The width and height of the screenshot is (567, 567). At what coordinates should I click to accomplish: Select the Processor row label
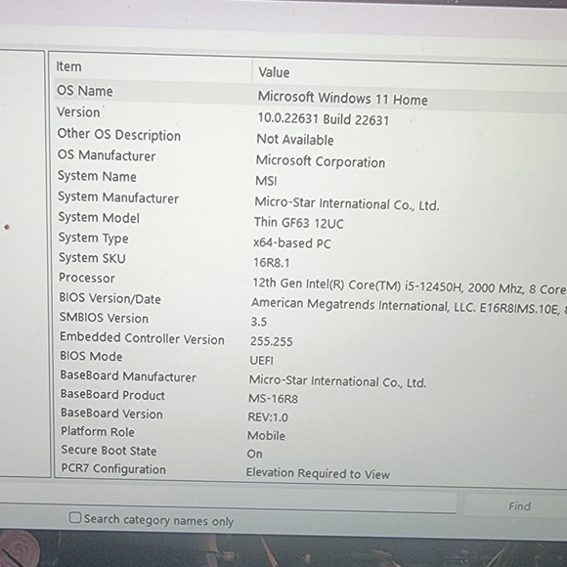(87, 278)
